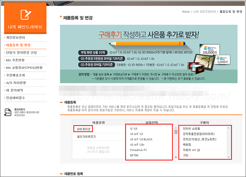This screenshot has width=246, height=177.
Task: Click Home in the breadcrumb
Action: click(186, 12)
